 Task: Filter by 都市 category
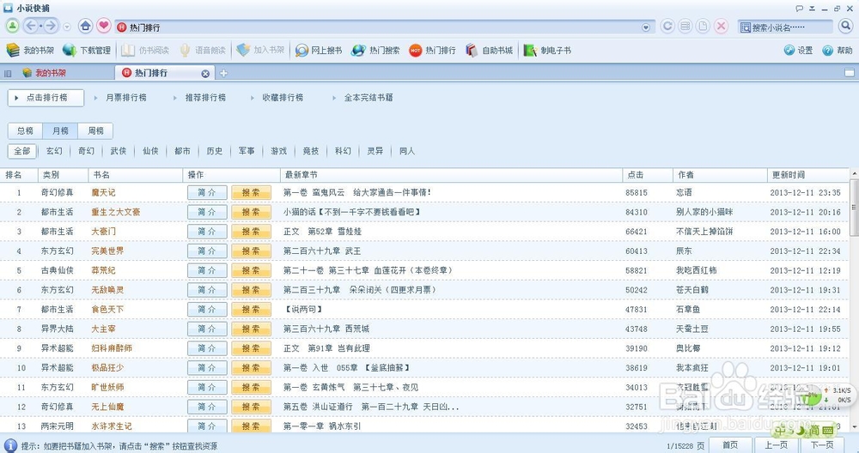coord(182,151)
